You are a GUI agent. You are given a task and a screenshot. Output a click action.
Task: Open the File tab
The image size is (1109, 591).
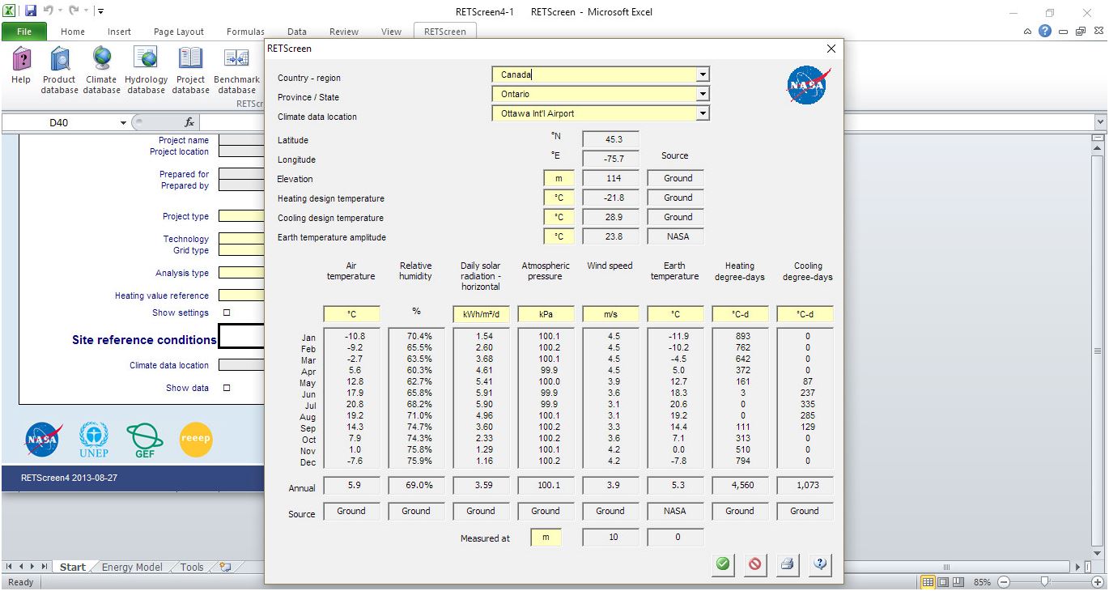(x=24, y=32)
